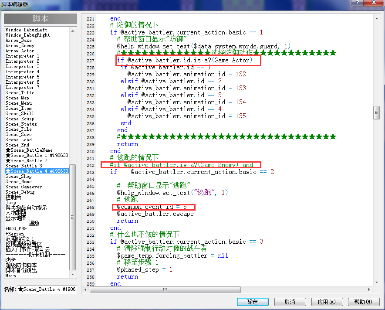Viewport: 385px width, 310px height.
Task: Click the comment '# 防御的情况下'
Action: coord(134,25)
